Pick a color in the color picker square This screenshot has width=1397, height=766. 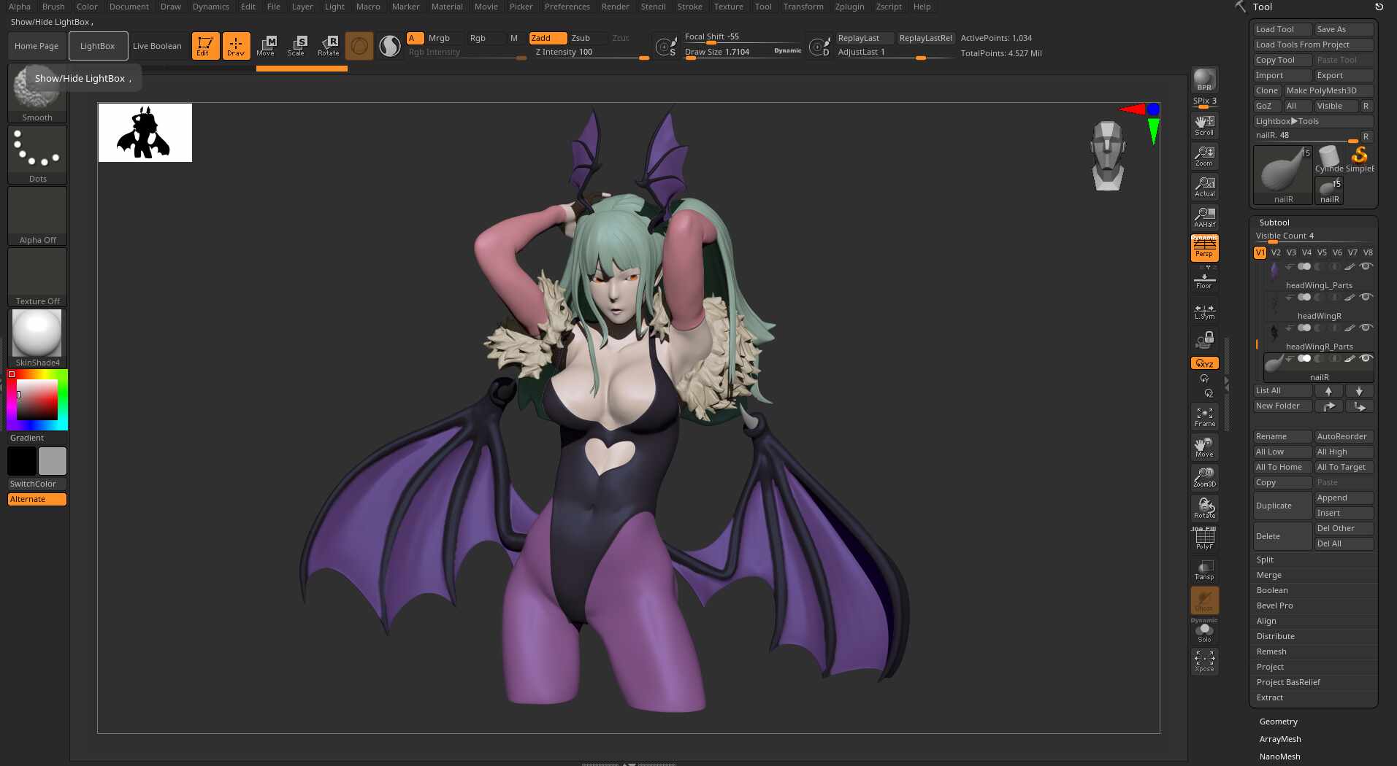point(37,399)
